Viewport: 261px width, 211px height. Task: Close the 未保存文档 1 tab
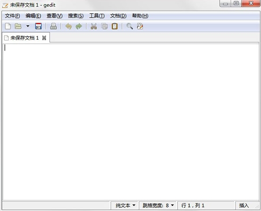tap(44, 38)
